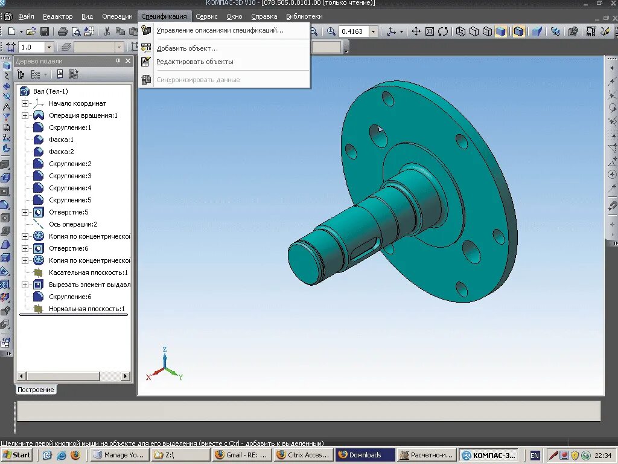Viewport: 618px width, 464px height.
Task: Toggle shaded with edges display icon
Action: (x=518, y=31)
